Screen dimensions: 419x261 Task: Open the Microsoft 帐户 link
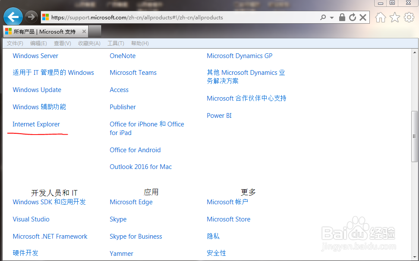coord(227,202)
